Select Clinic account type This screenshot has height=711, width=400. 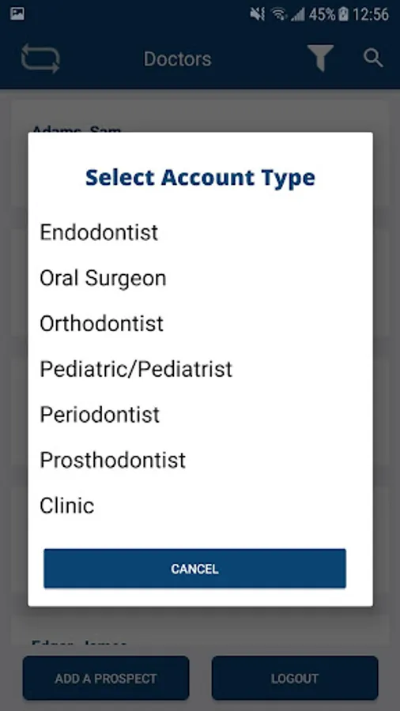201,506
